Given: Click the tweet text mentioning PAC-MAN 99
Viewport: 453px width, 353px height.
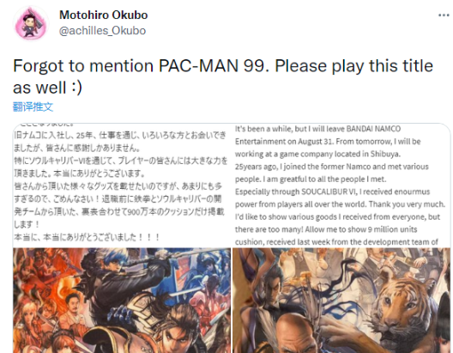Looking at the screenshot, I should [x=223, y=66].
